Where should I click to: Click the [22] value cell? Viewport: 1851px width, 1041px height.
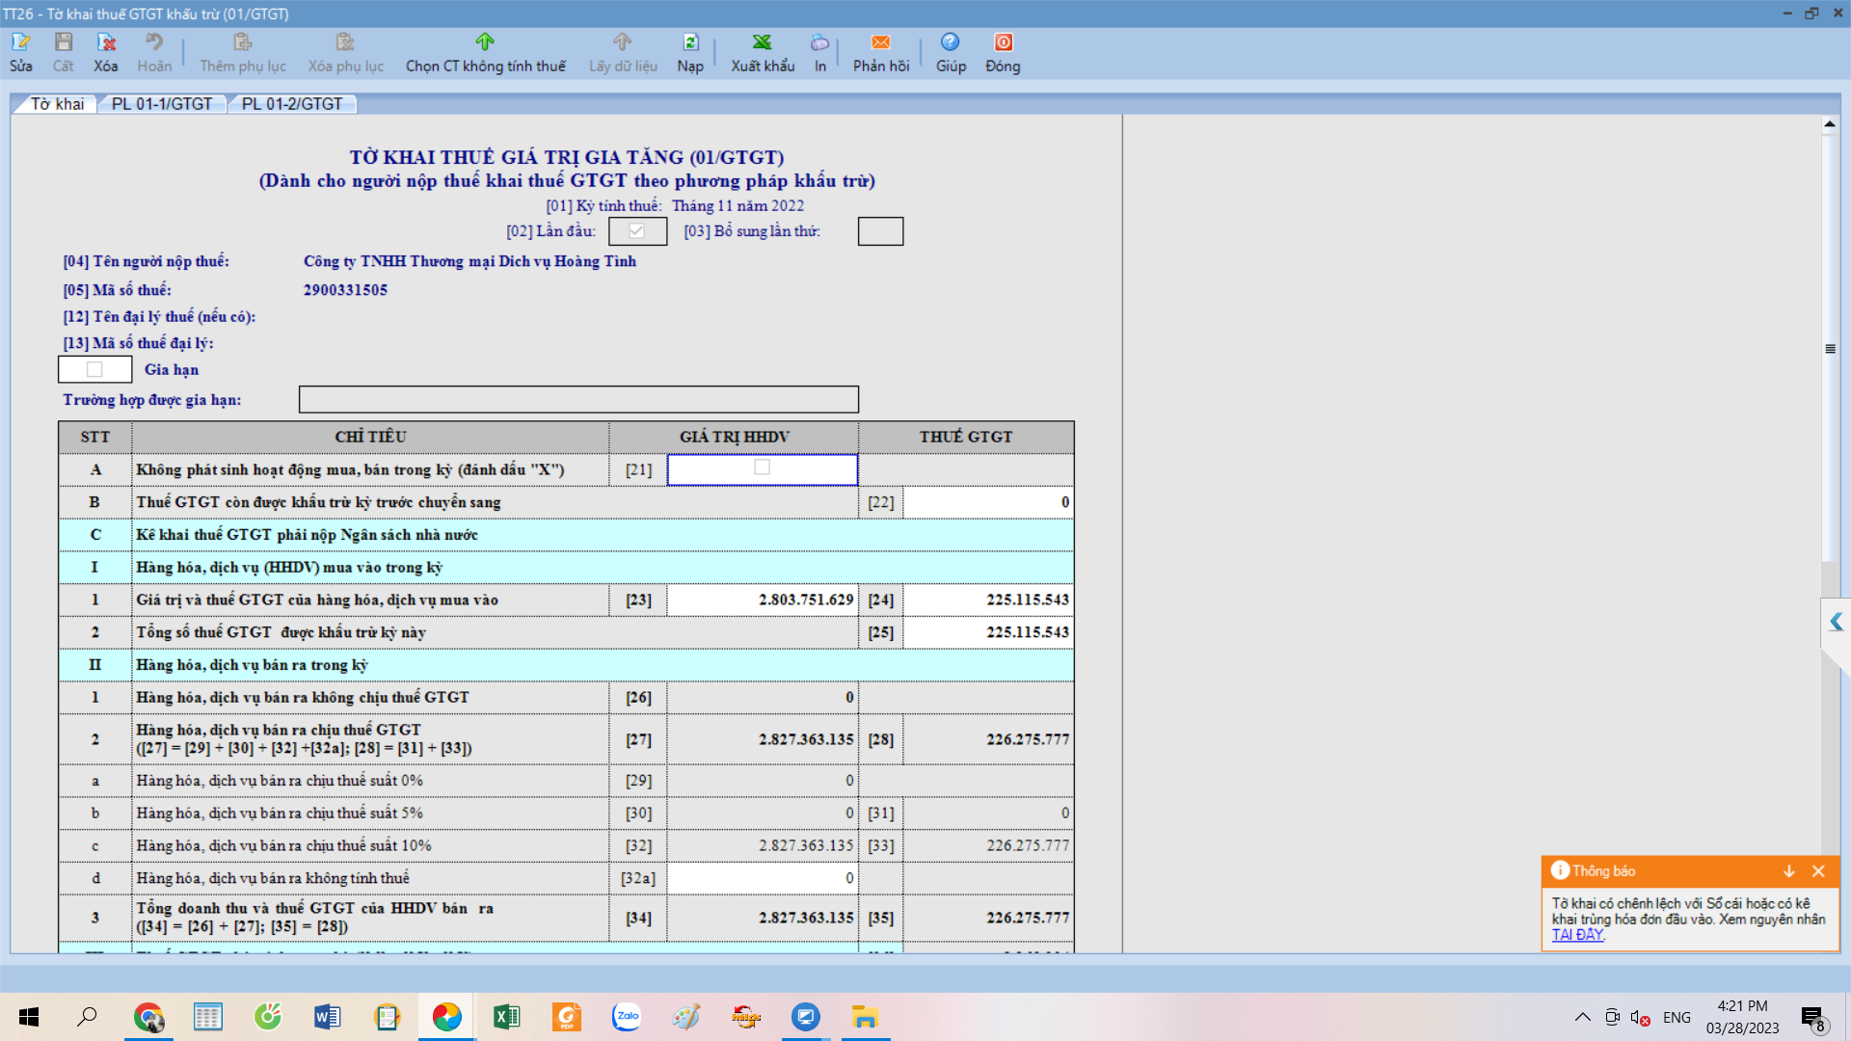point(988,502)
